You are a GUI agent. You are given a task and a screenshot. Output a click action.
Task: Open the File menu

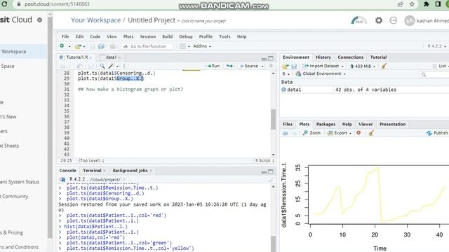[x=65, y=36]
